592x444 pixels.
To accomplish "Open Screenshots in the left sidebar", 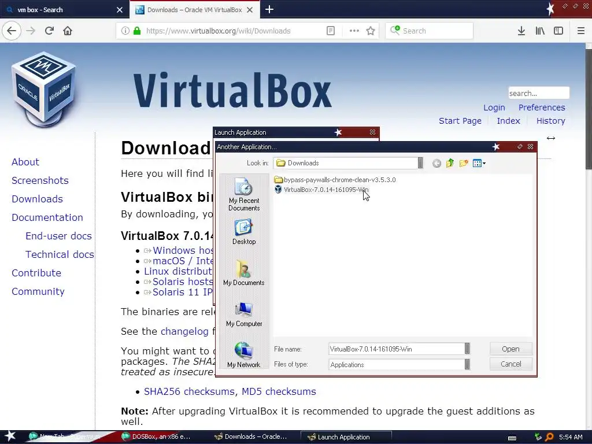I will (x=40, y=180).
